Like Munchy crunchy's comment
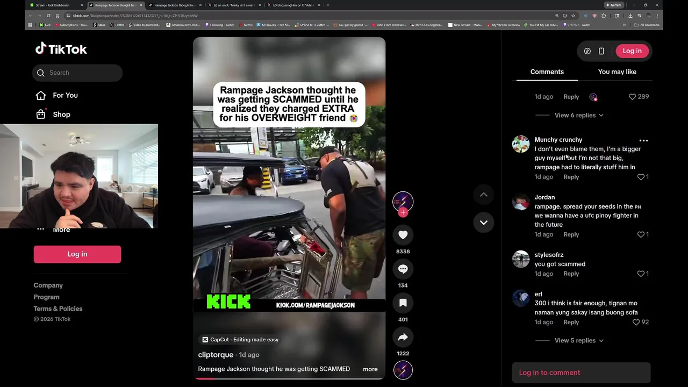The width and height of the screenshot is (688, 387). tap(641, 177)
